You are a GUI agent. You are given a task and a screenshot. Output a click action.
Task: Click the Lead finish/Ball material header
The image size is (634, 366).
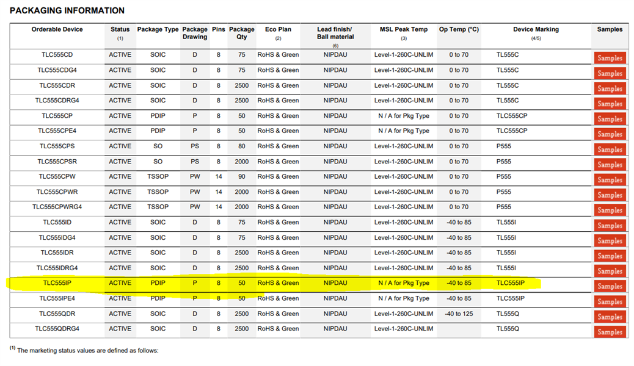(x=335, y=33)
